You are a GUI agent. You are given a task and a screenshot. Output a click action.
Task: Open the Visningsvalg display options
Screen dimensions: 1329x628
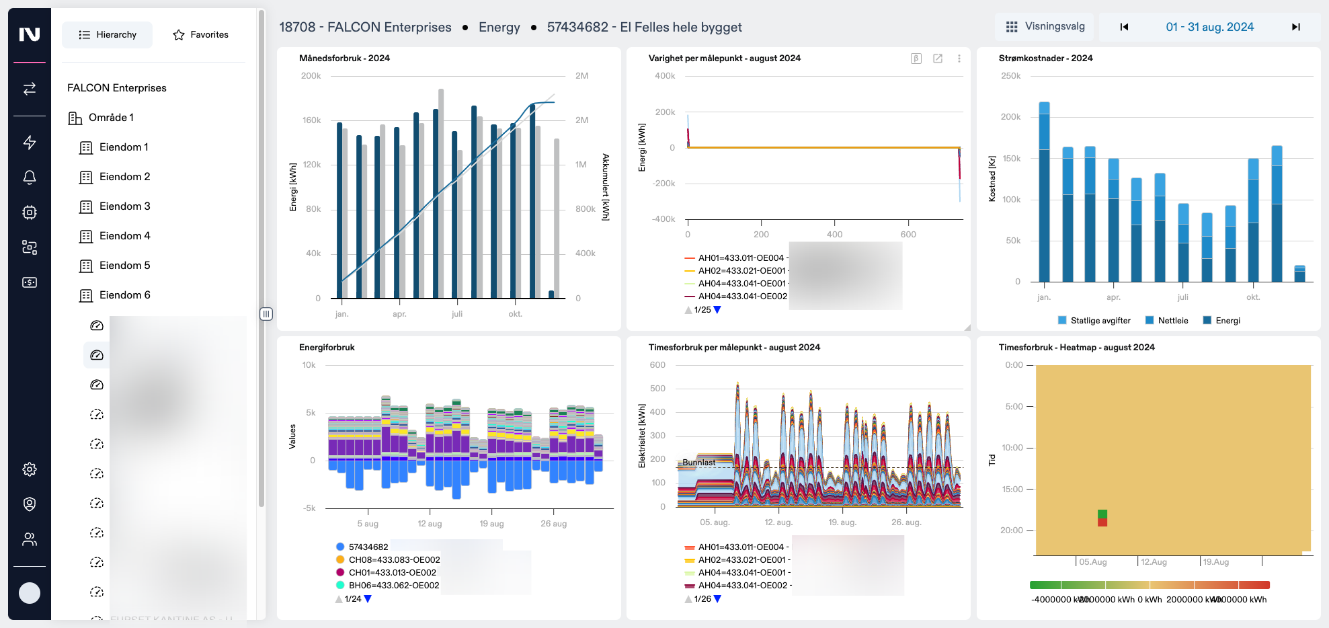coord(1045,27)
